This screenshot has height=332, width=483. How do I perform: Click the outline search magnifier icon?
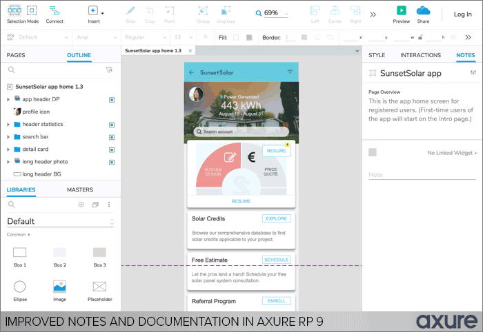[x=12, y=70]
